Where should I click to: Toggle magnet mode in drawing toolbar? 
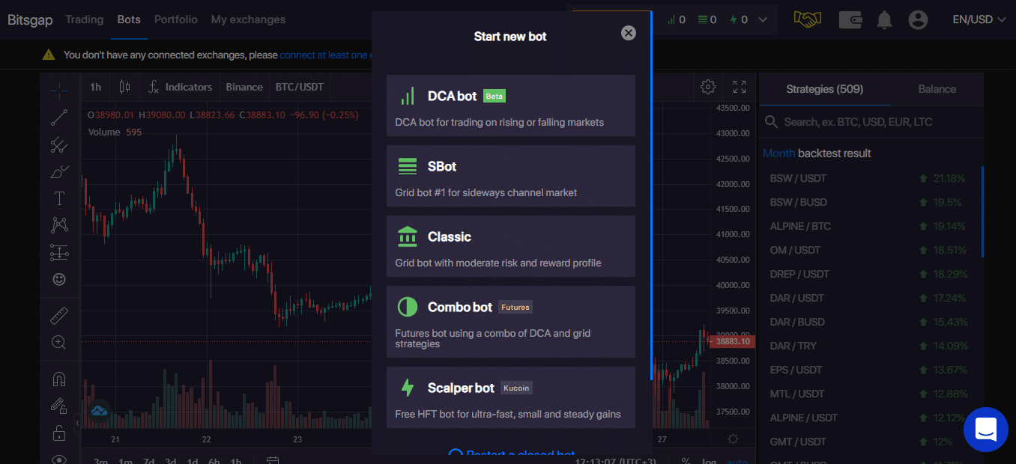[x=59, y=379]
